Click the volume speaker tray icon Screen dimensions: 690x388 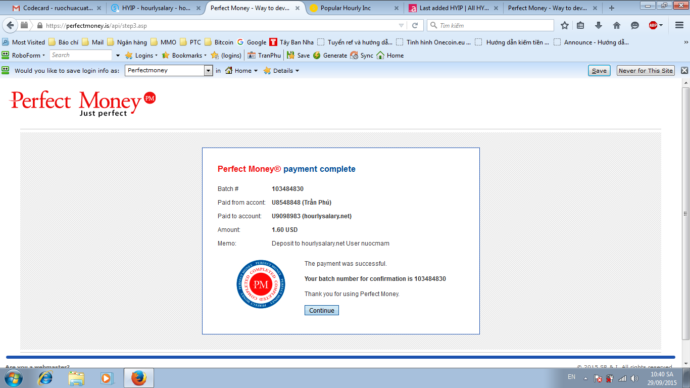[x=634, y=378]
